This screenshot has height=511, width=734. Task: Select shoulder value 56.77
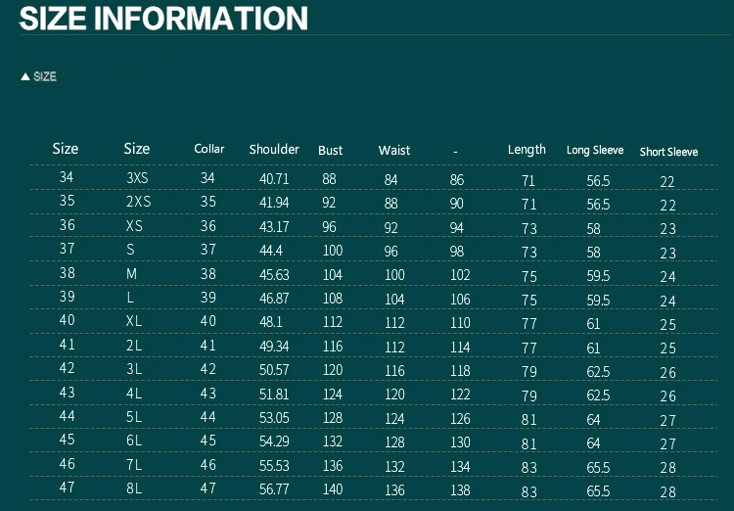[274, 489]
